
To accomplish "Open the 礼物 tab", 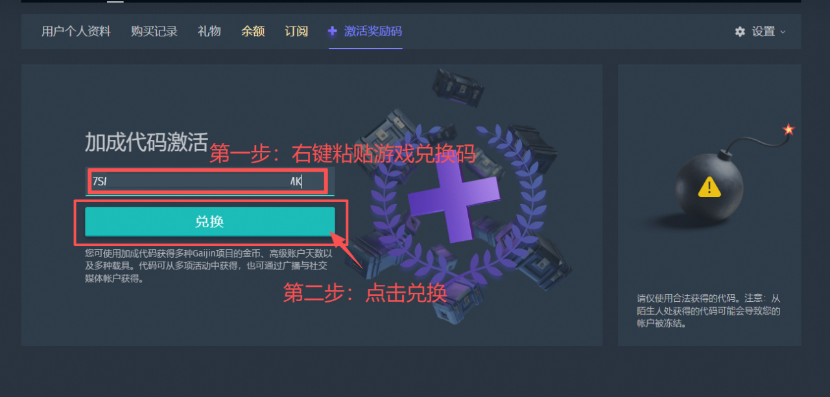I will 209,31.
